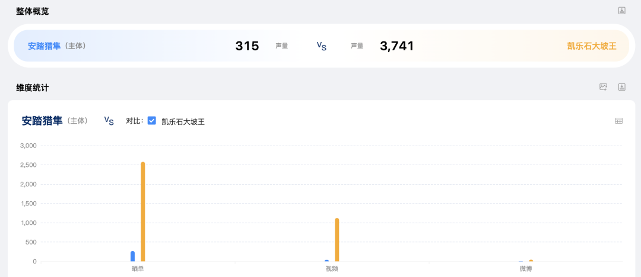This screenshot has width=641, height=277.
Task: Click the 安踏猎隼 chart title
Action: coord(42,121)
